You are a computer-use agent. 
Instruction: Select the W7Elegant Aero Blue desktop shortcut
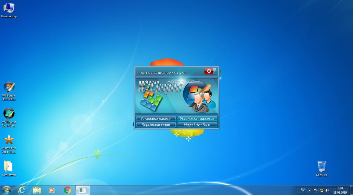[x=9, y=91]
